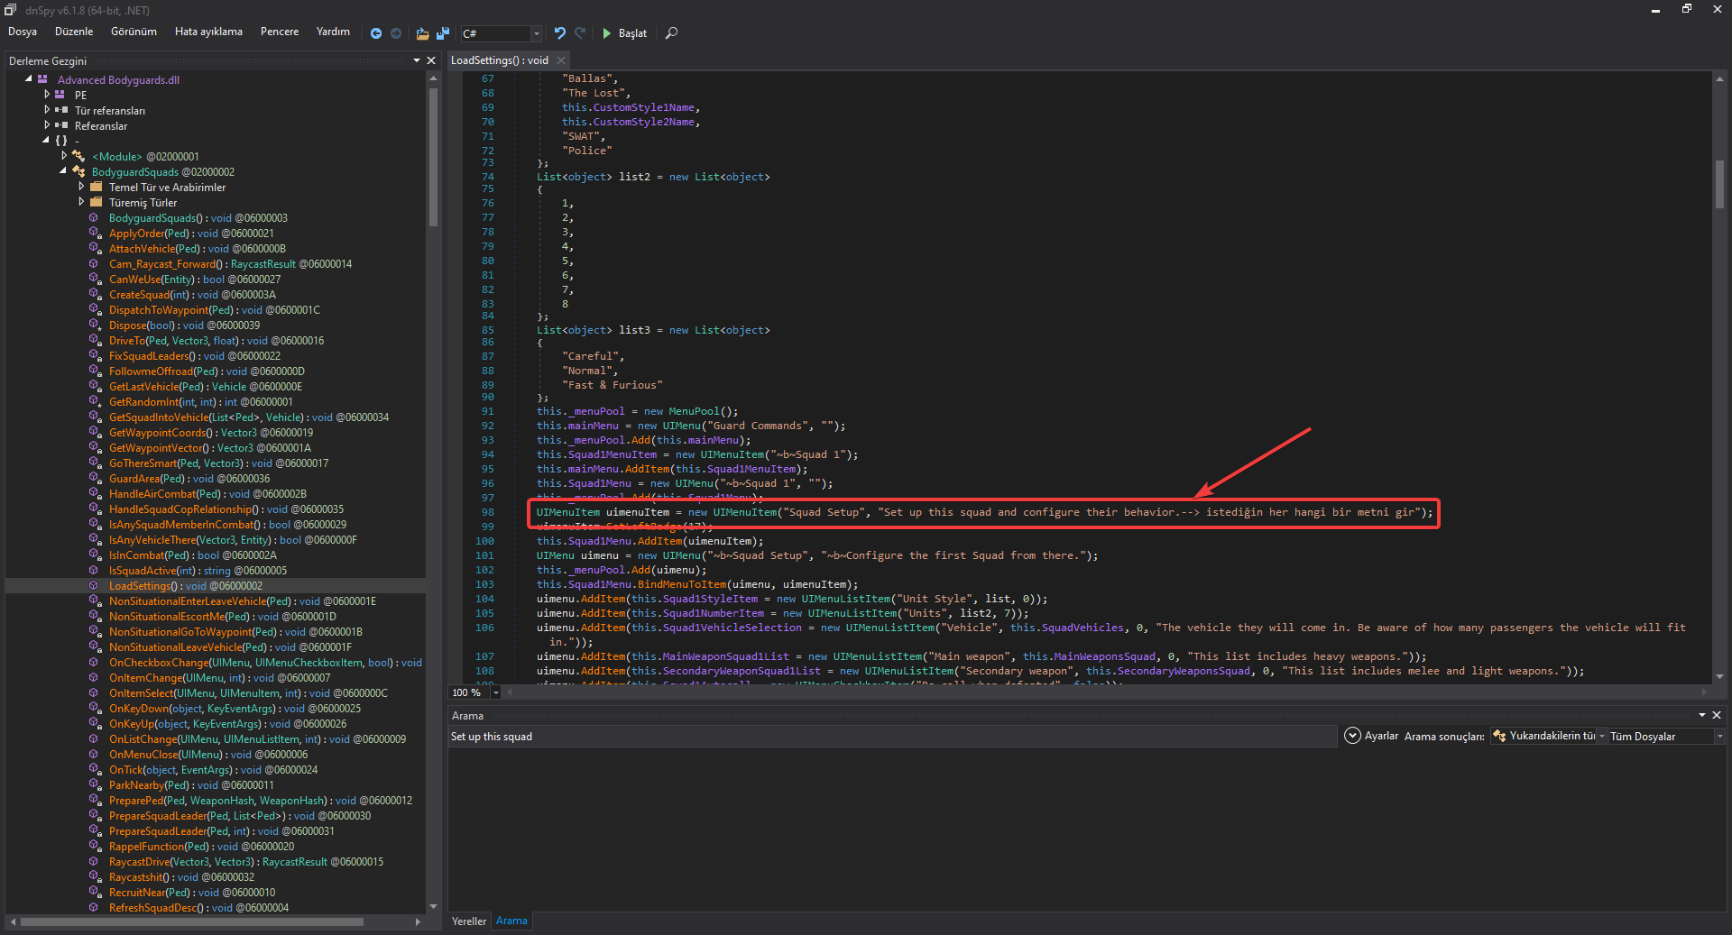Viewport: 1732px width, 935px height.
Task: Expand the Türemiş Türler tree node
Action: pyautogui.click(x=81, y=202)
